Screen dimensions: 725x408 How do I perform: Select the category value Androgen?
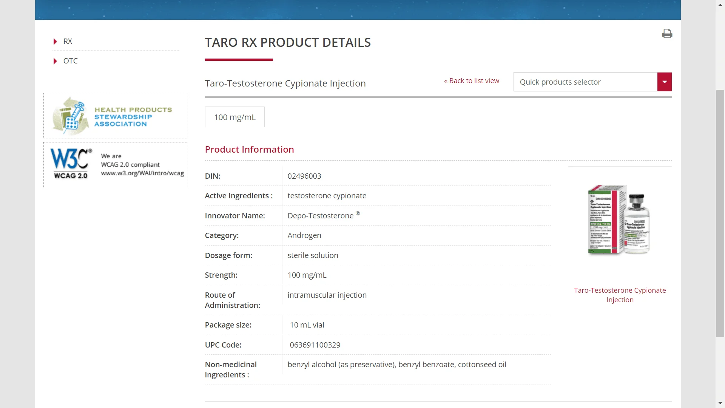click(304, 235)
